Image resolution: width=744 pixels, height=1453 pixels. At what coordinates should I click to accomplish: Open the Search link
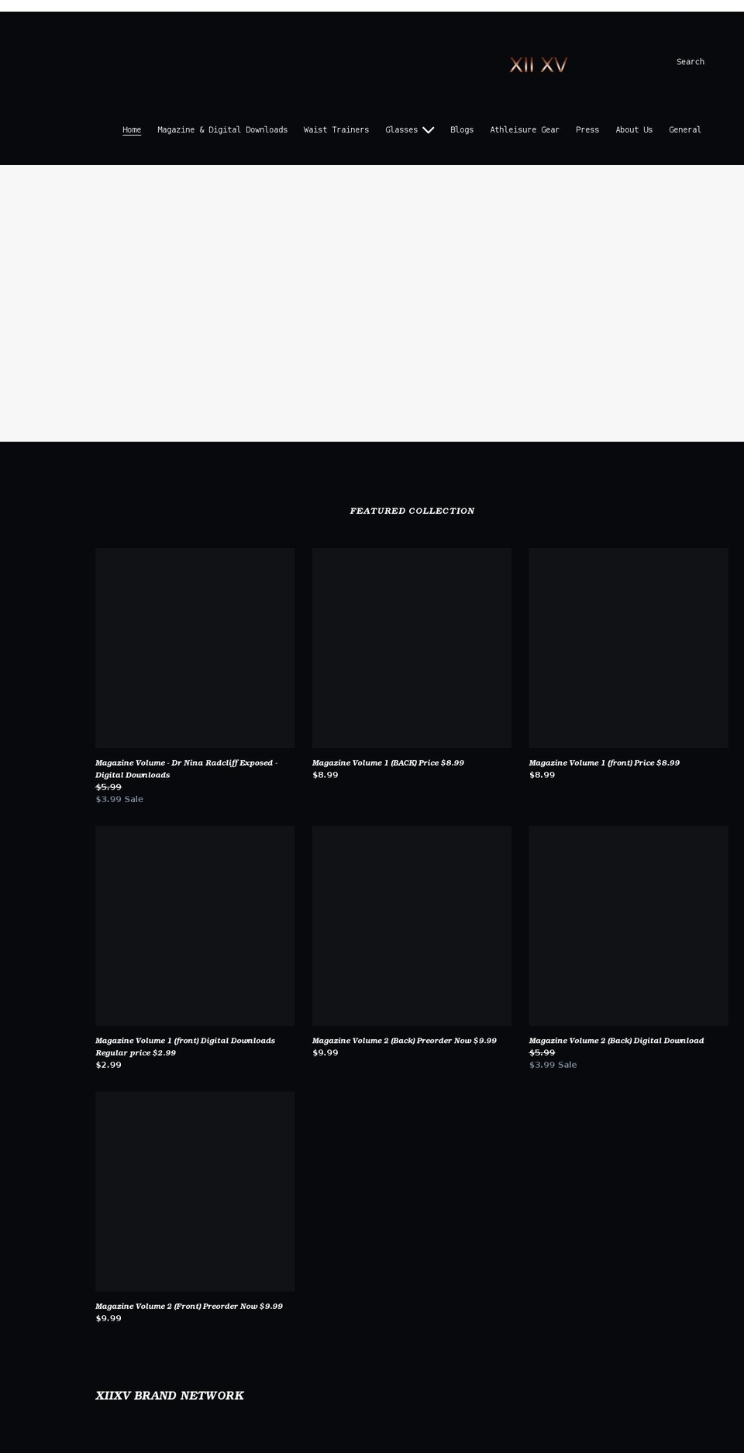690,62
